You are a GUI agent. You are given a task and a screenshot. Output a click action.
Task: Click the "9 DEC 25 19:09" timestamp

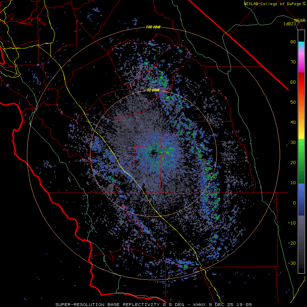coord(230,305)
